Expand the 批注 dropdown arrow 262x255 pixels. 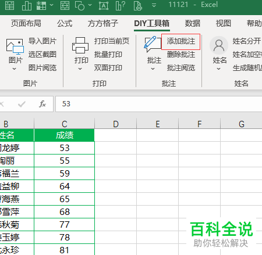point(153,69)
